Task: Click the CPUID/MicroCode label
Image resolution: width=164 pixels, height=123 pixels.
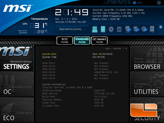Action: [x=52, y=91]
